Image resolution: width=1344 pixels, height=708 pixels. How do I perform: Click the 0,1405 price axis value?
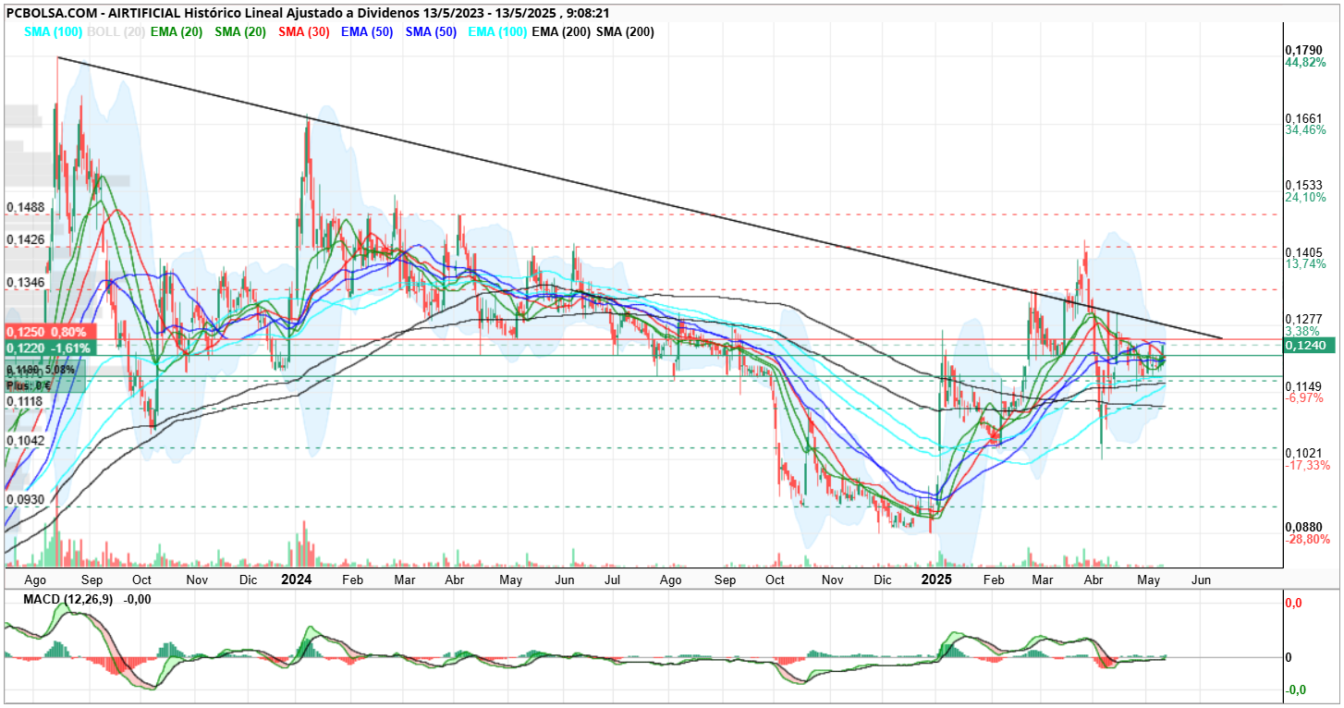1304,251
